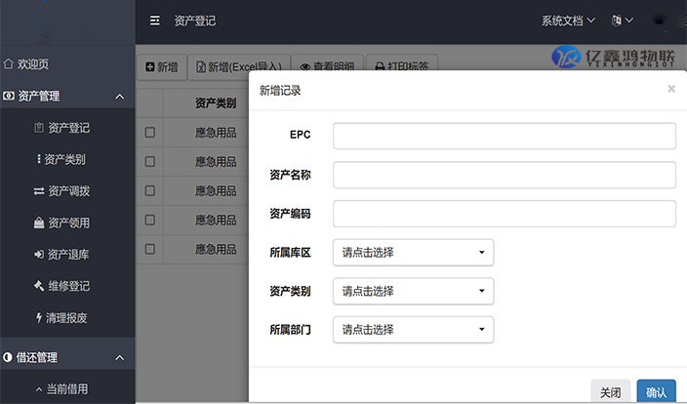Open 清理报废 in the sidebar
The image size is (687, 404).
coord(67,318)
